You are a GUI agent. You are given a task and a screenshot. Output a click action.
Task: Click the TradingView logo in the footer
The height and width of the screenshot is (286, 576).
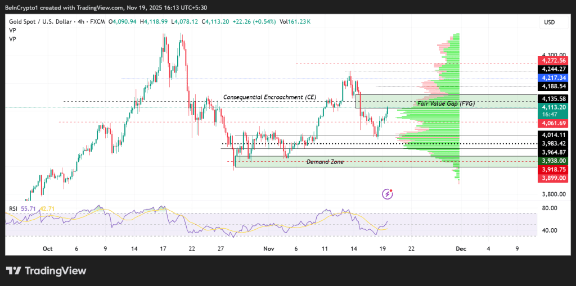pos(47,271)
